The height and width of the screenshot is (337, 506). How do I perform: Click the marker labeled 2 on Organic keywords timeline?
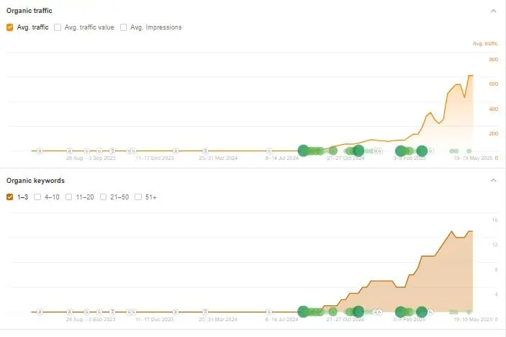tap(112, 312)
